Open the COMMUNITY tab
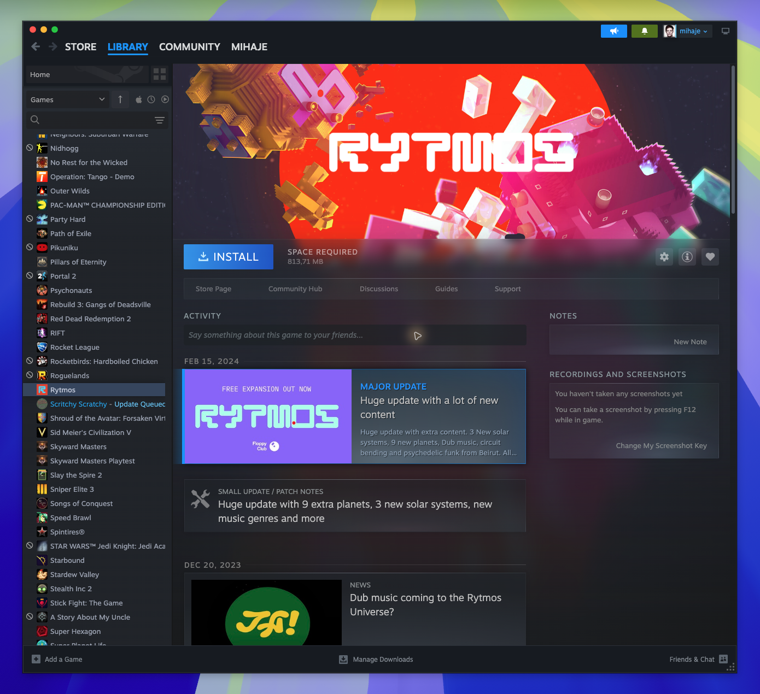The width and height of the screenshot is (760, 694). (x=190, y=47)
